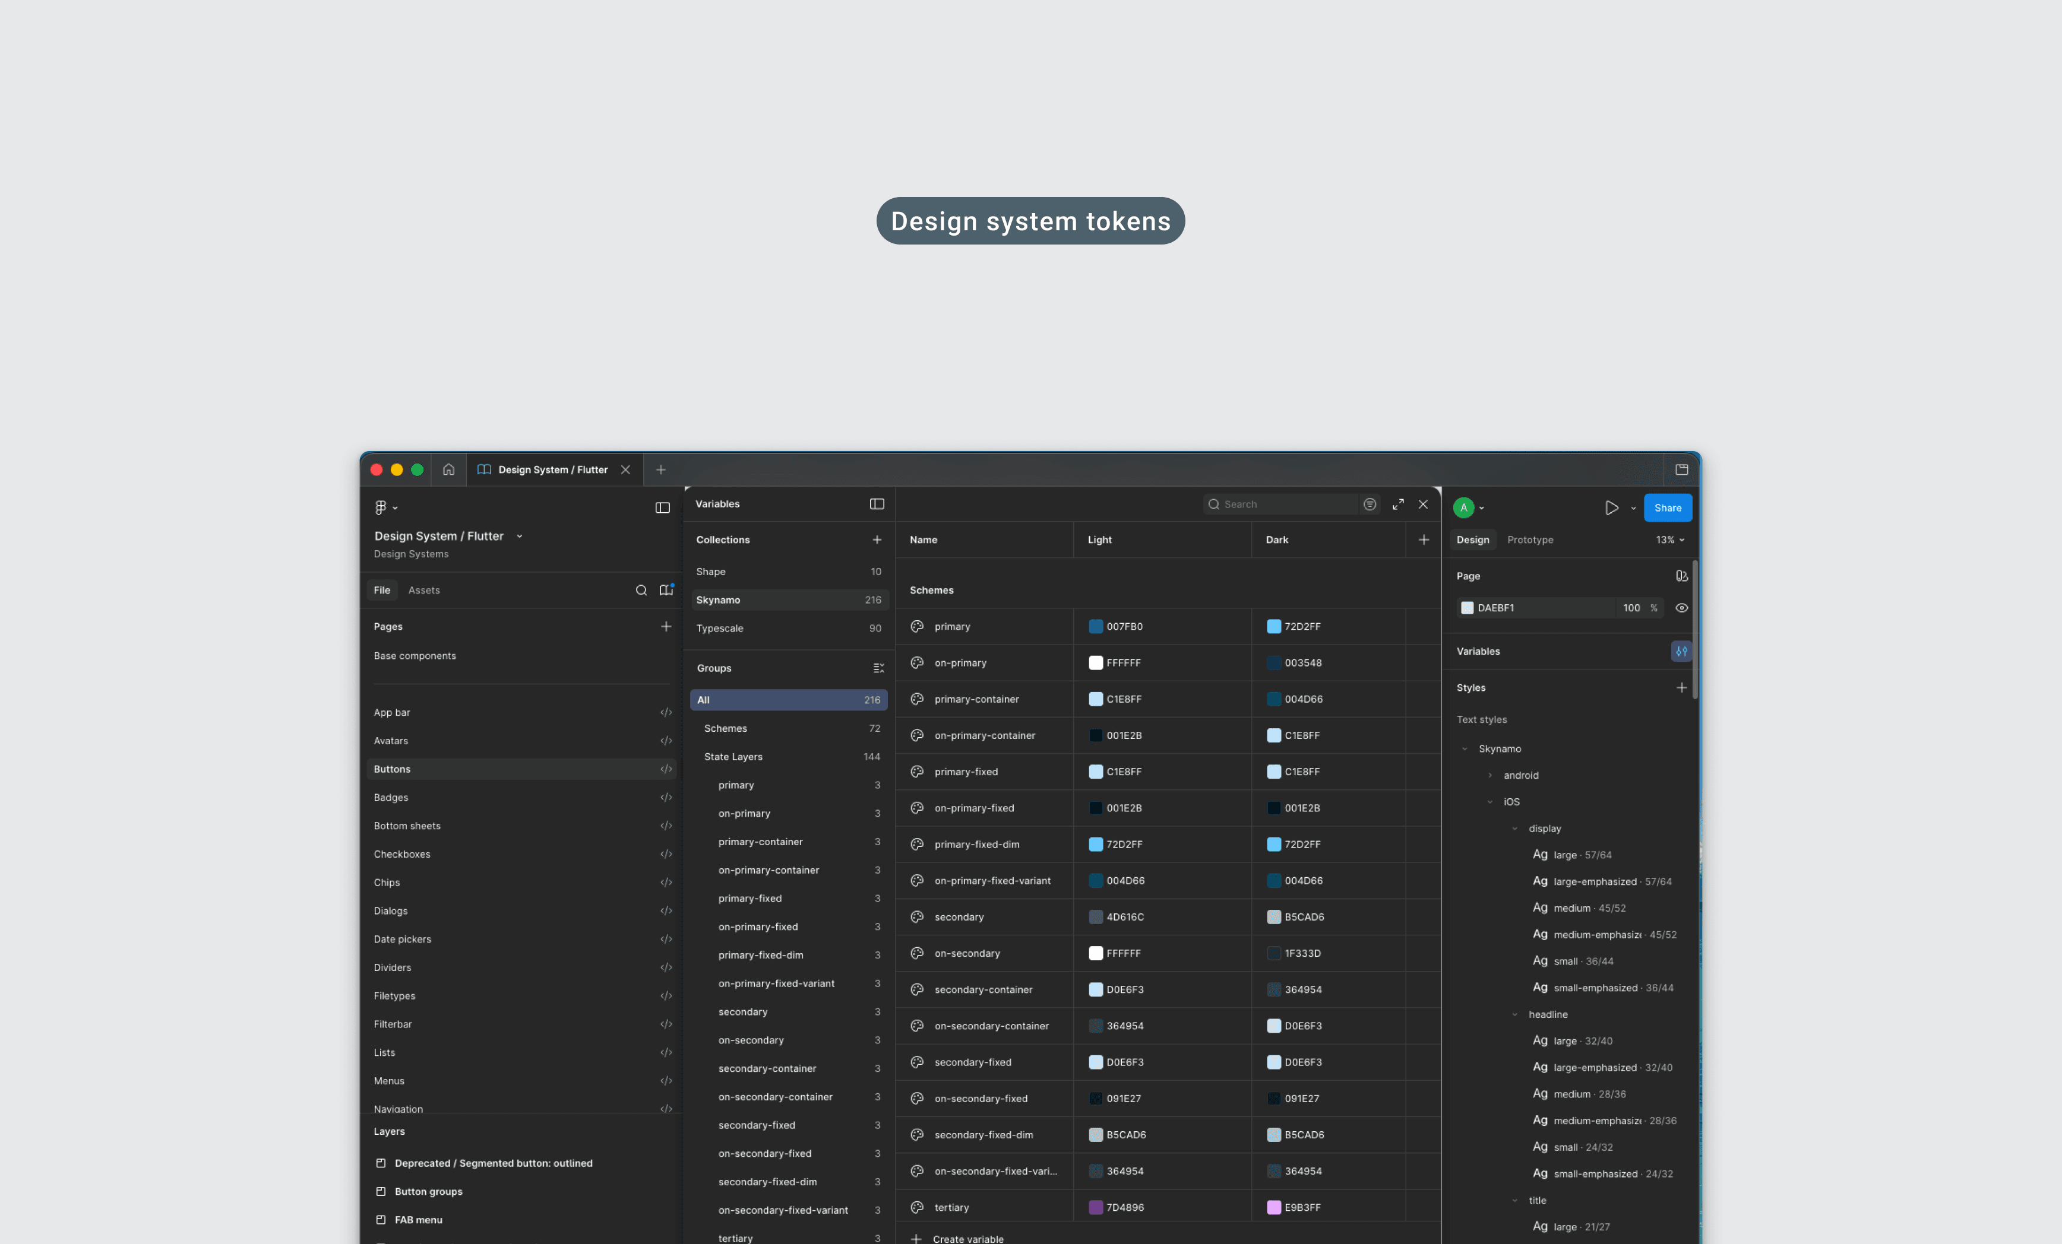Click the 4D616C light secondary value
2062x1244 pixels.
(x=1125, y=917)
